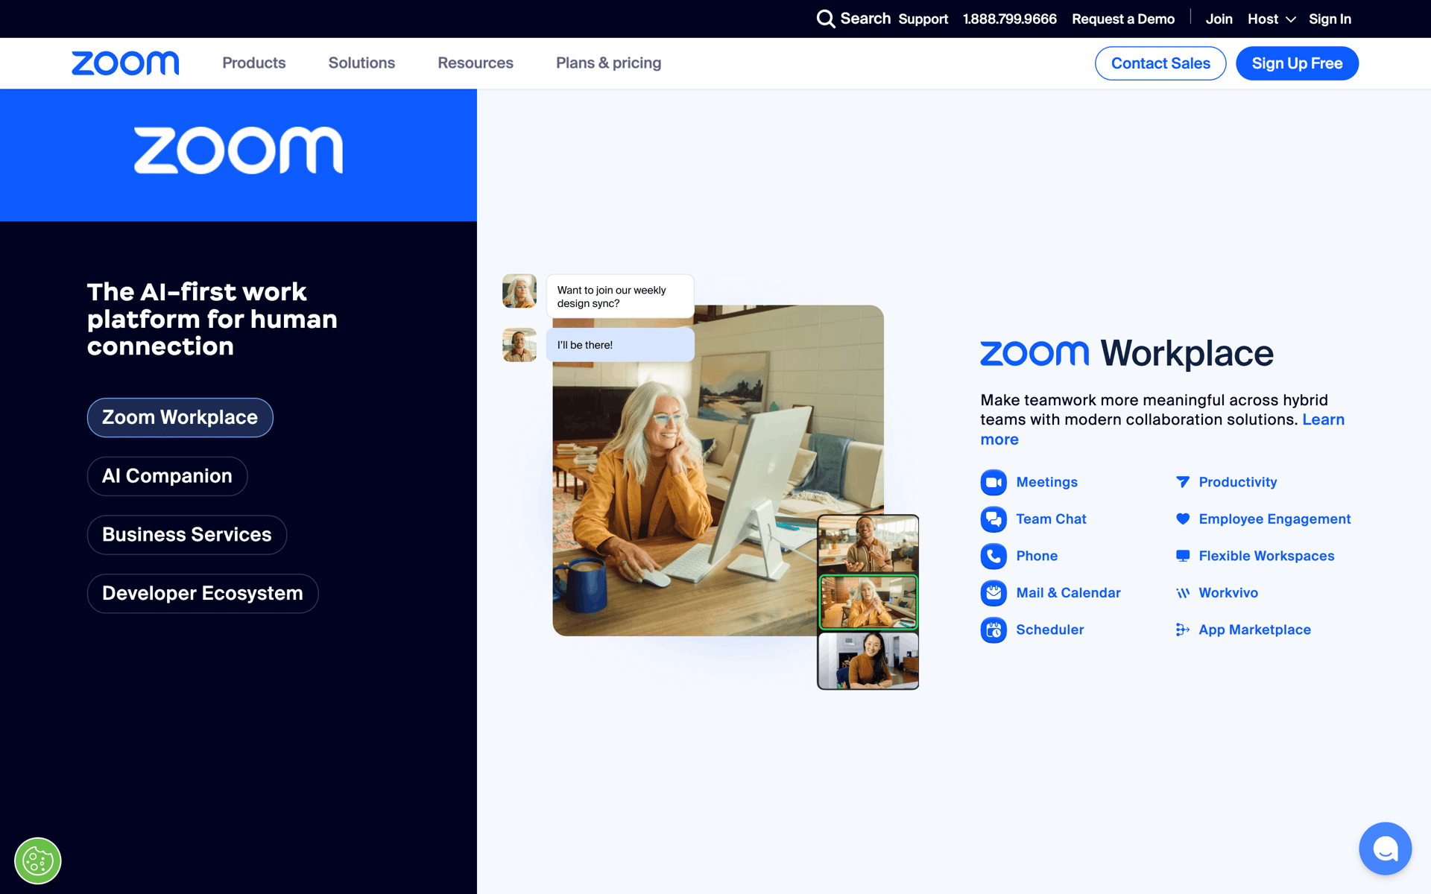Viewport: 1431px width, 894px height.
Task: Click the top man video tile thumbnail
Action: click(868, 544)
